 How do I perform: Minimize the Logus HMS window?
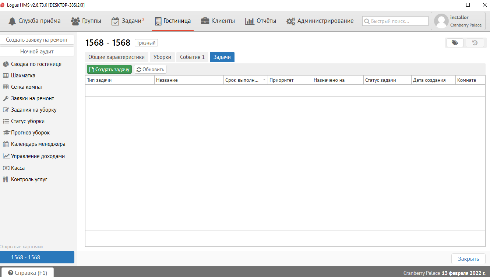[451, 5]
